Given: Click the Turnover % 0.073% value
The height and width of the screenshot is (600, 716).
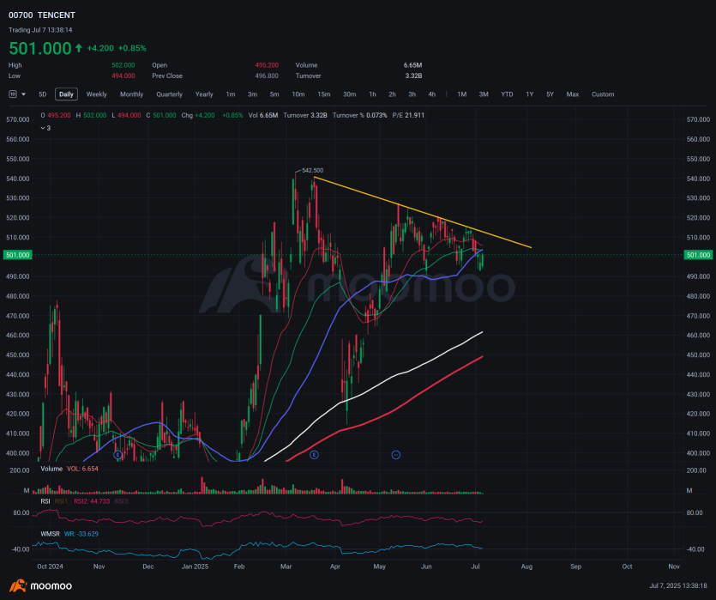Looking at the screenshot, I should click(360, 115).
